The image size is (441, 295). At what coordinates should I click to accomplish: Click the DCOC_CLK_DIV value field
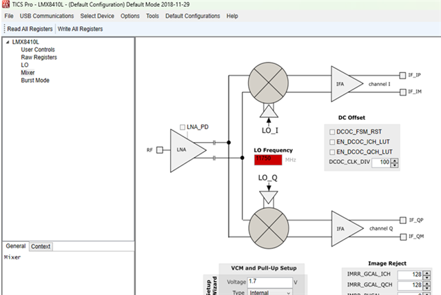381,163
